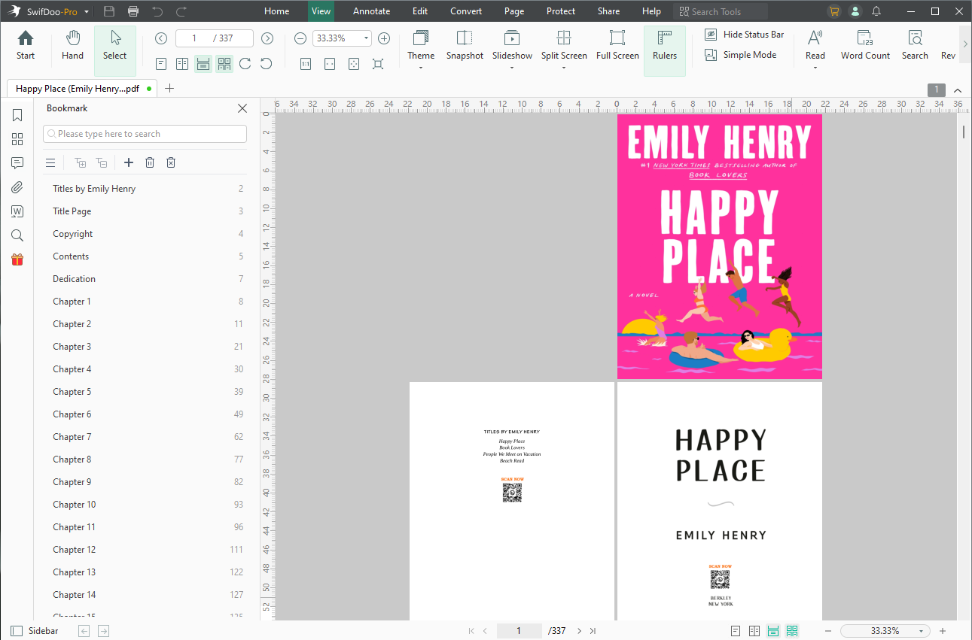
Task: Click the vertical scrollbar thumb
Action: coord(964,132)
